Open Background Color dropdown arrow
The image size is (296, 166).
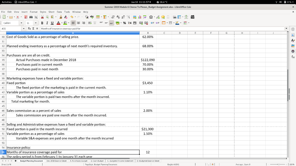(x=69, y=23)
